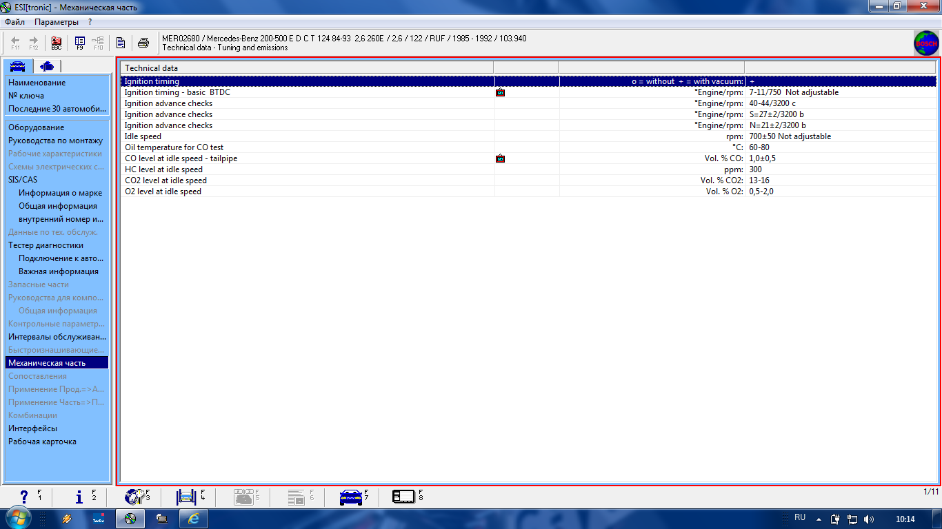942x529 pixels.
Task: Open info with the F2 icon
Action: point(81,496)
